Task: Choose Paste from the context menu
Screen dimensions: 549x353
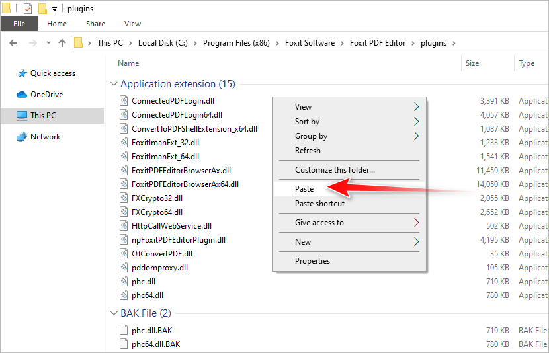Action: (304, 189)
